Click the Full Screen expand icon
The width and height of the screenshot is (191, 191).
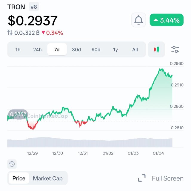click(x=142, y=178)
